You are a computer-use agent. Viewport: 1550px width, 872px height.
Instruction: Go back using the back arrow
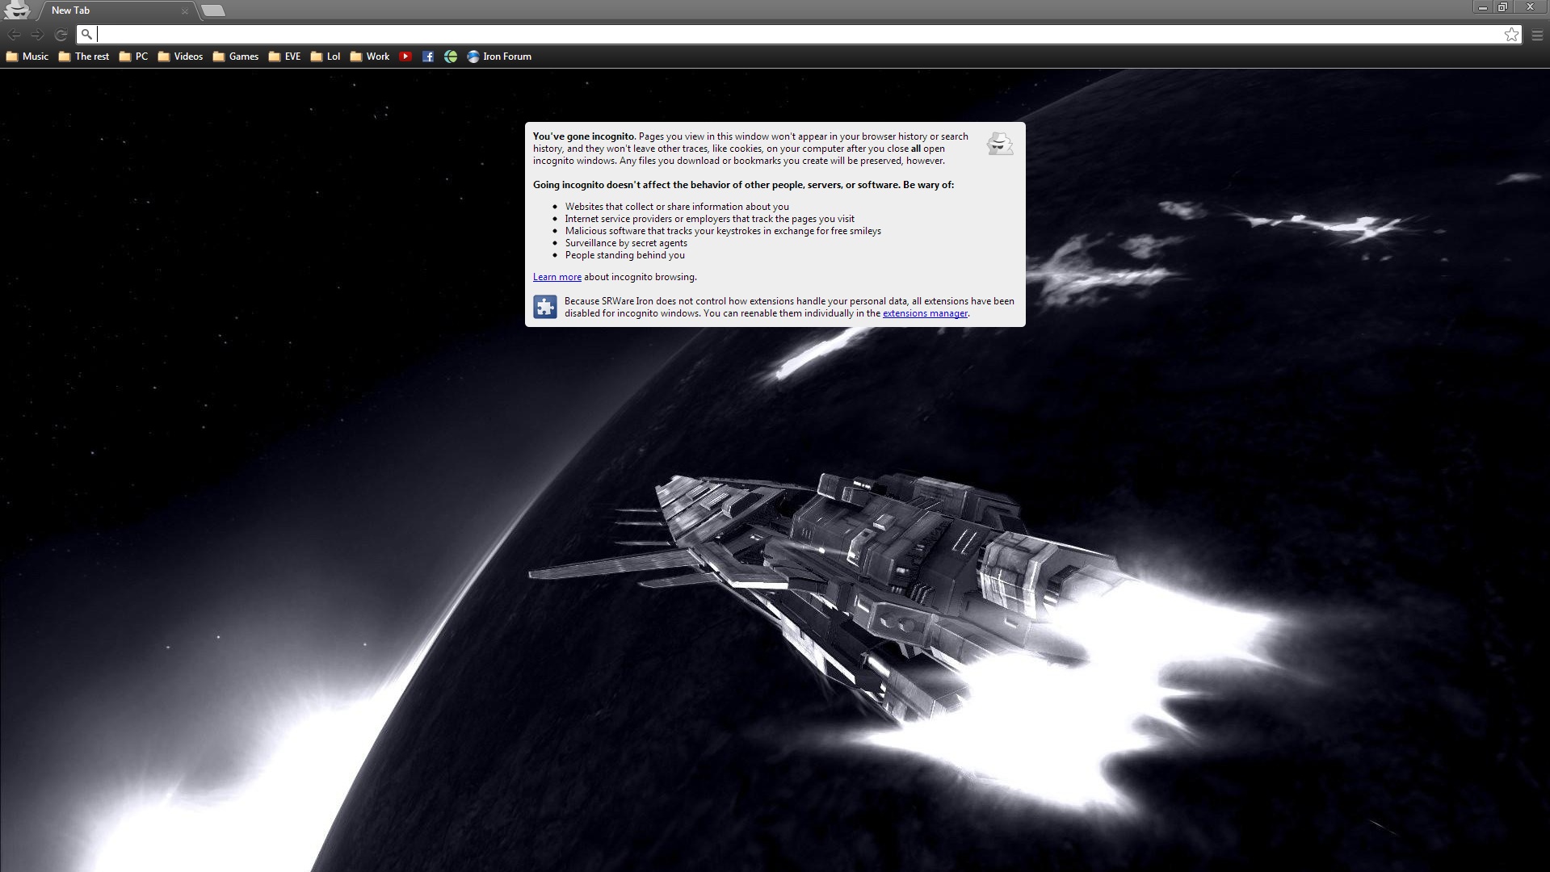[14, 35]
